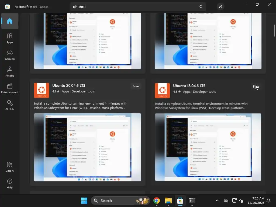The height and width of the screenshot is (207, 276).
Task: Open the Apps section
Action: (x=10, y=38)
